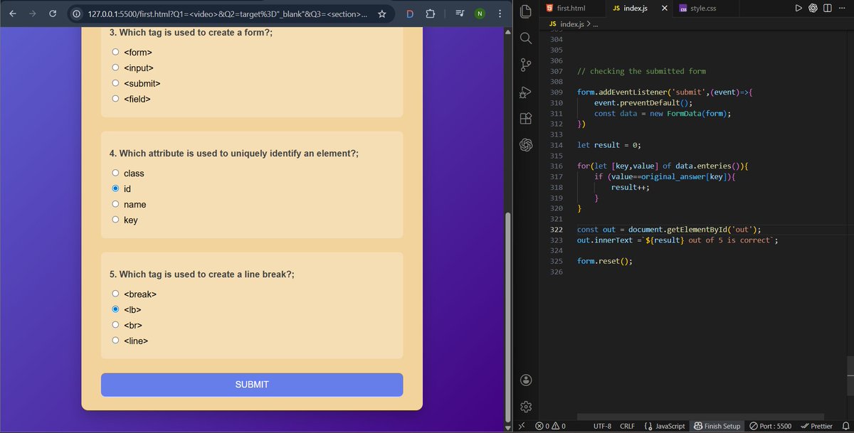Open Chrome's three-dot menu
Viewport: 854px width, 433px height.
(500, 12)
